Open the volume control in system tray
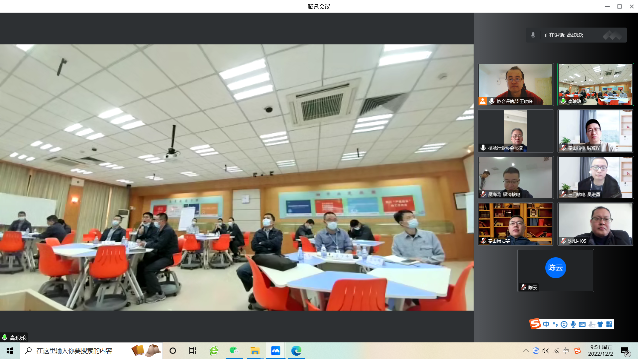This screenshot has height=359, width=638. pos(546,351)
